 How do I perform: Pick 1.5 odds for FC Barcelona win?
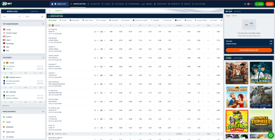(x=111, y=93)
